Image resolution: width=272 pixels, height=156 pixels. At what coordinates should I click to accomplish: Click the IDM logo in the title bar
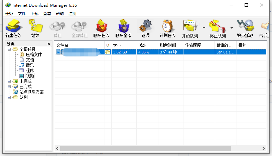[8, 5]
